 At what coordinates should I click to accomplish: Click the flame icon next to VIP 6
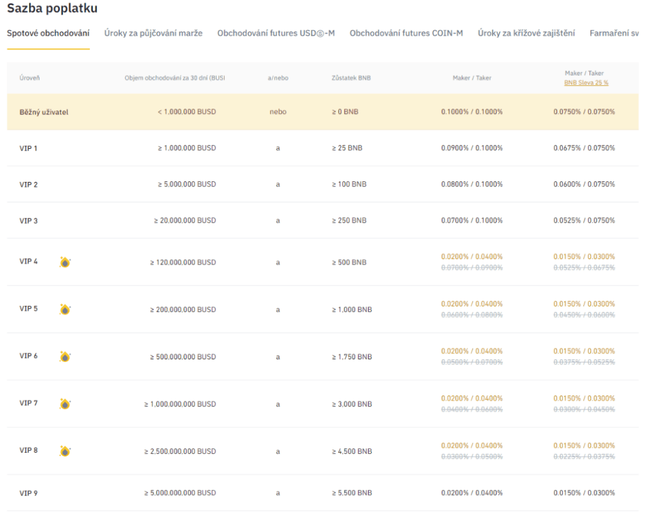tap(65, 356)
